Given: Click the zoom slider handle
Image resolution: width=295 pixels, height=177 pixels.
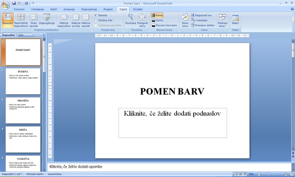Looking at the screenshot, I should 269,174.
